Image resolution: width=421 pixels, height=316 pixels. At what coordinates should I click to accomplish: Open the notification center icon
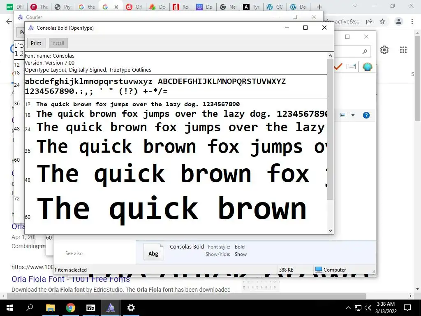pyautogui.click(x=407, y=308)
